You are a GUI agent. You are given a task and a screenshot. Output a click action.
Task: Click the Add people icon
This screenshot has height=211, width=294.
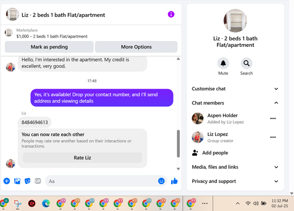[x=195, y=153]
